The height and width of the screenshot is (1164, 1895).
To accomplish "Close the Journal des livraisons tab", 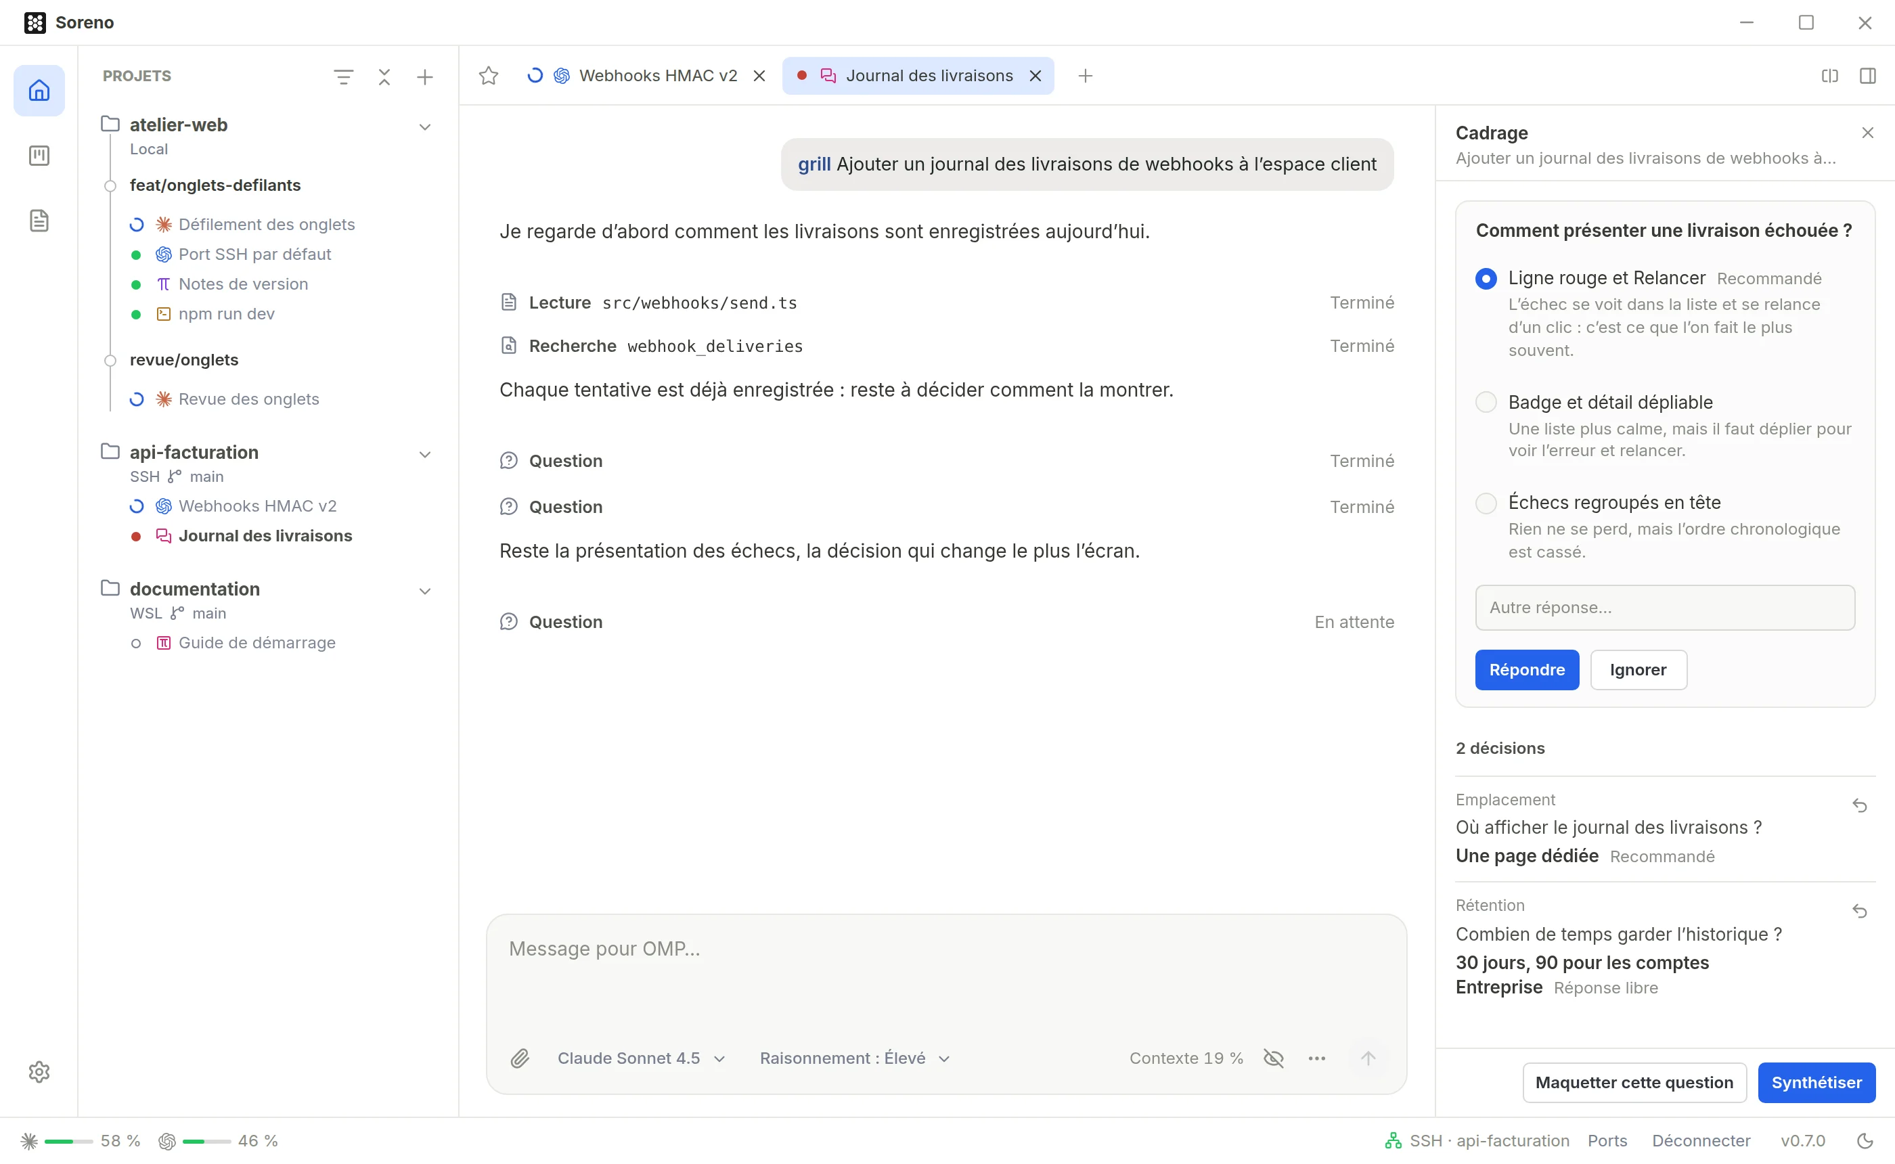I will tap(1035, 75).
